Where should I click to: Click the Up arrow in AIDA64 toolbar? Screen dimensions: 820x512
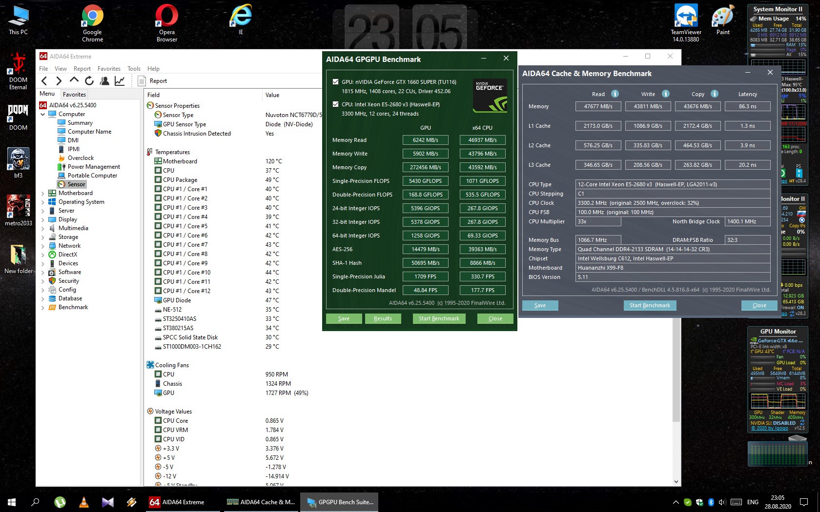[x=74, y=80]
